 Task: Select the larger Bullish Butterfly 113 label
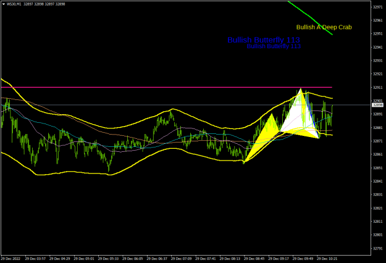264,40
